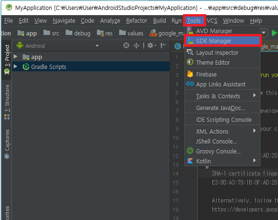
Task: Open the Navigate menu
Action: 64,21
